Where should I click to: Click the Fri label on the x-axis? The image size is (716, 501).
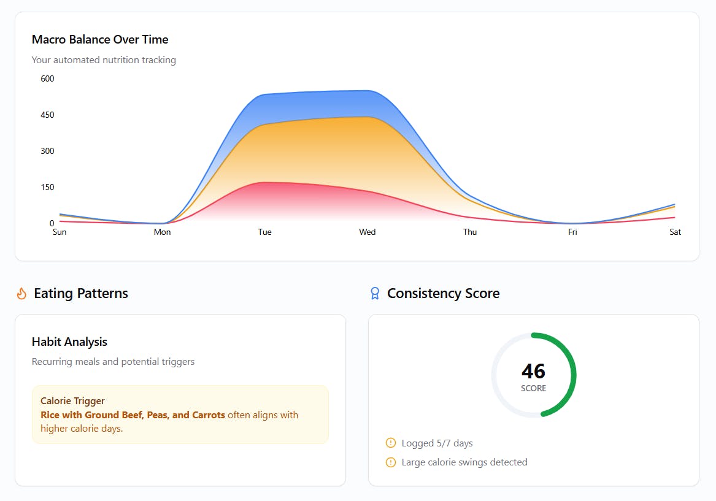(572, 232)
